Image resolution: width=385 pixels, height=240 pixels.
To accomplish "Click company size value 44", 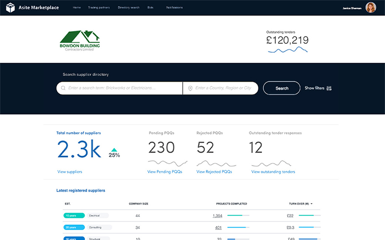I will point(138,216).
